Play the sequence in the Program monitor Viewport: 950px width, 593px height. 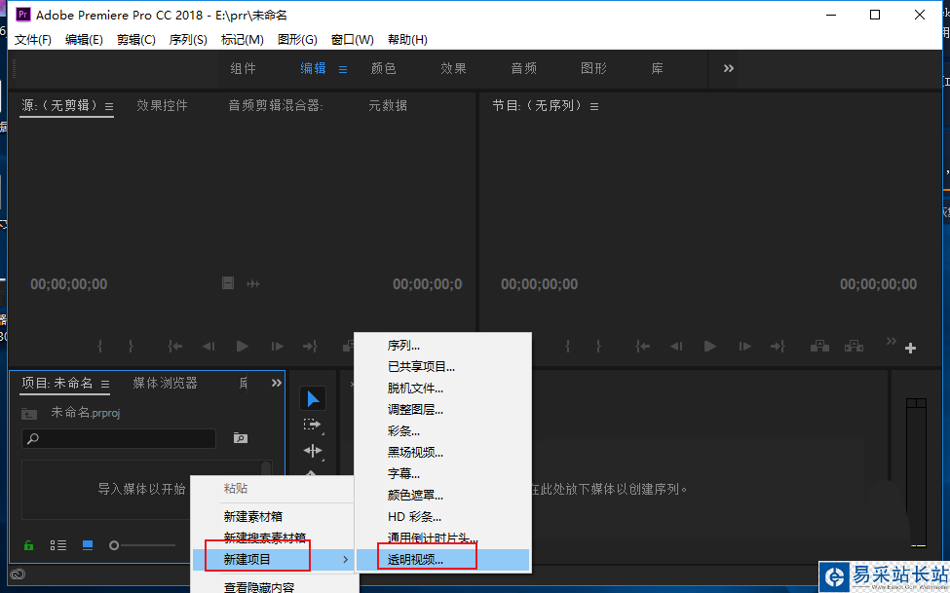point(710,347)
